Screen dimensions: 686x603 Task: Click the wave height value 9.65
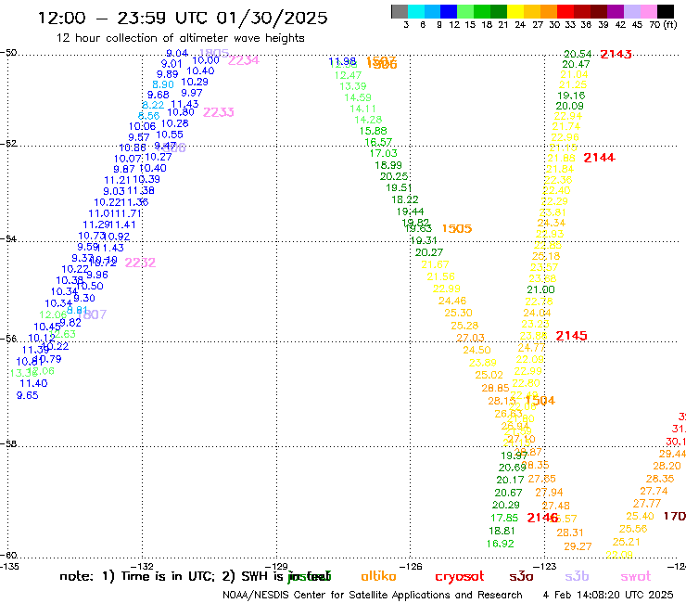click(x=28, y=395)
